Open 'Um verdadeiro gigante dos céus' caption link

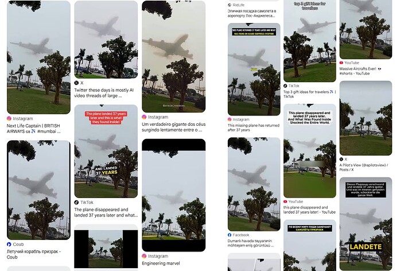173,127
